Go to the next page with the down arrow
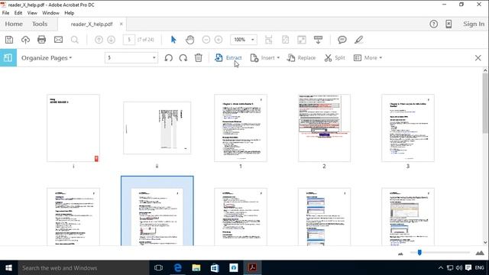 [x=111, y=40]
